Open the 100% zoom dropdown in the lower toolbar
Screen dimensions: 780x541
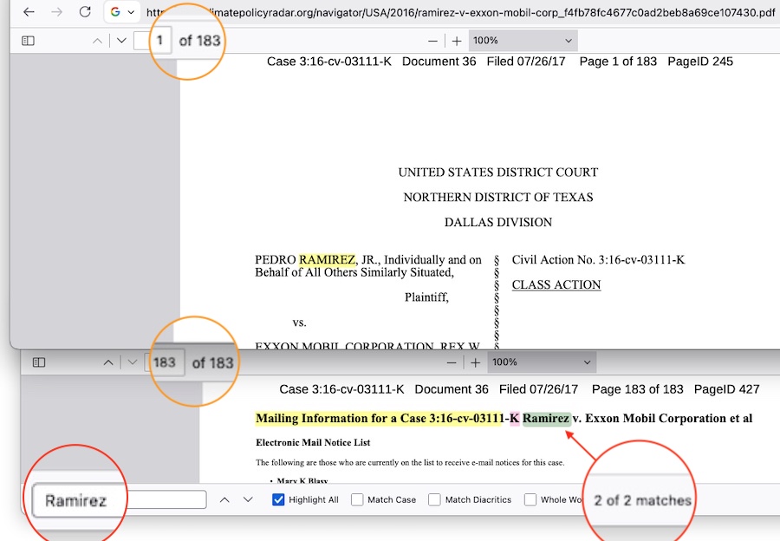point(541,362)
